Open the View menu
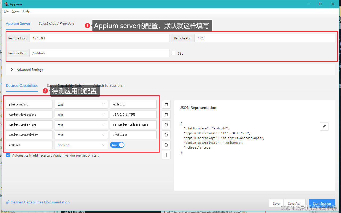341x213 pixels. tap(16, 11)
